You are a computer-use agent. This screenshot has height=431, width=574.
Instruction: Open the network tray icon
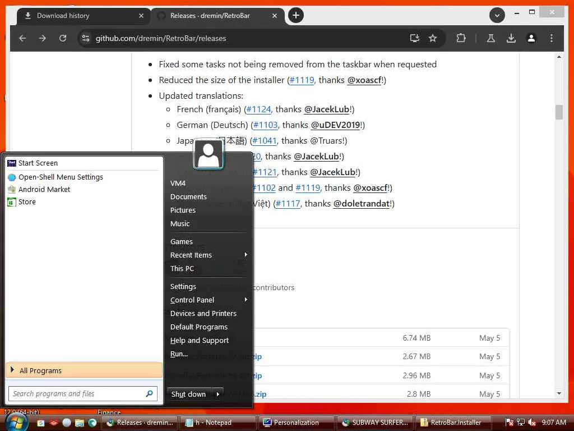point(521,422)
